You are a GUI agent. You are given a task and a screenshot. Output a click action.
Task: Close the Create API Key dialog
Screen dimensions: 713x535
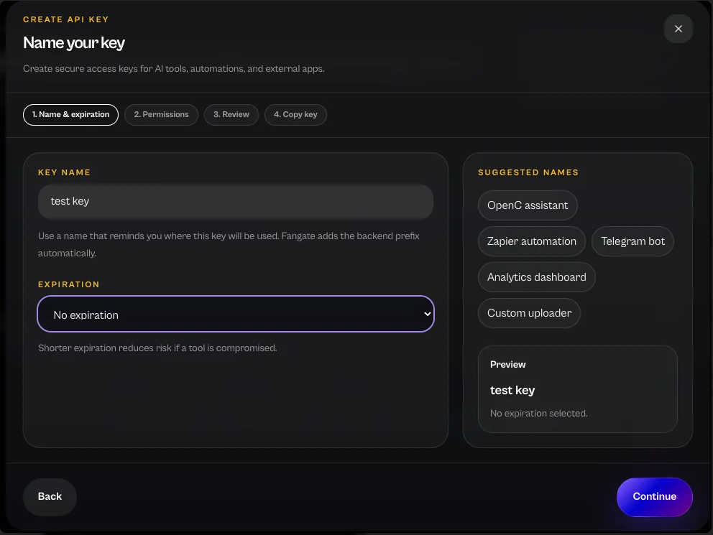pyautogui.click(x=678, y=29)
